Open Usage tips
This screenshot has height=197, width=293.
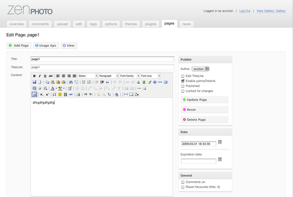(x=46, y=46)
